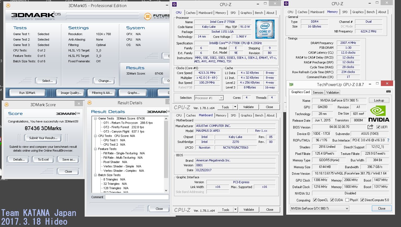
Task: Open SPD tab in the Memory-tab CPU-Z window
Action: coord(345,12)
